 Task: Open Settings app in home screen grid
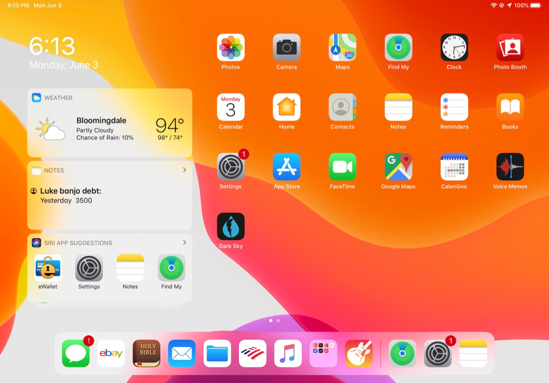coord(231,167)
